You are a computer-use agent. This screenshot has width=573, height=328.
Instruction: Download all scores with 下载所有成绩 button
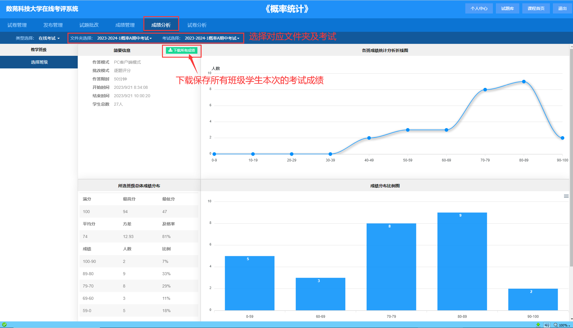(181, 50)
